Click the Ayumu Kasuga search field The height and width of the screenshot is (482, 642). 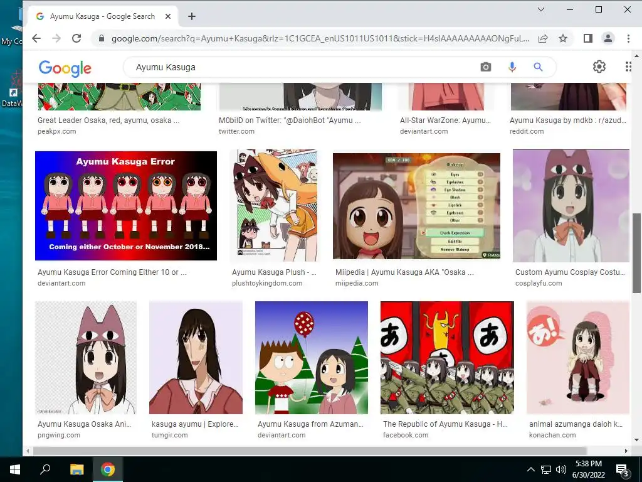point(303,67)
